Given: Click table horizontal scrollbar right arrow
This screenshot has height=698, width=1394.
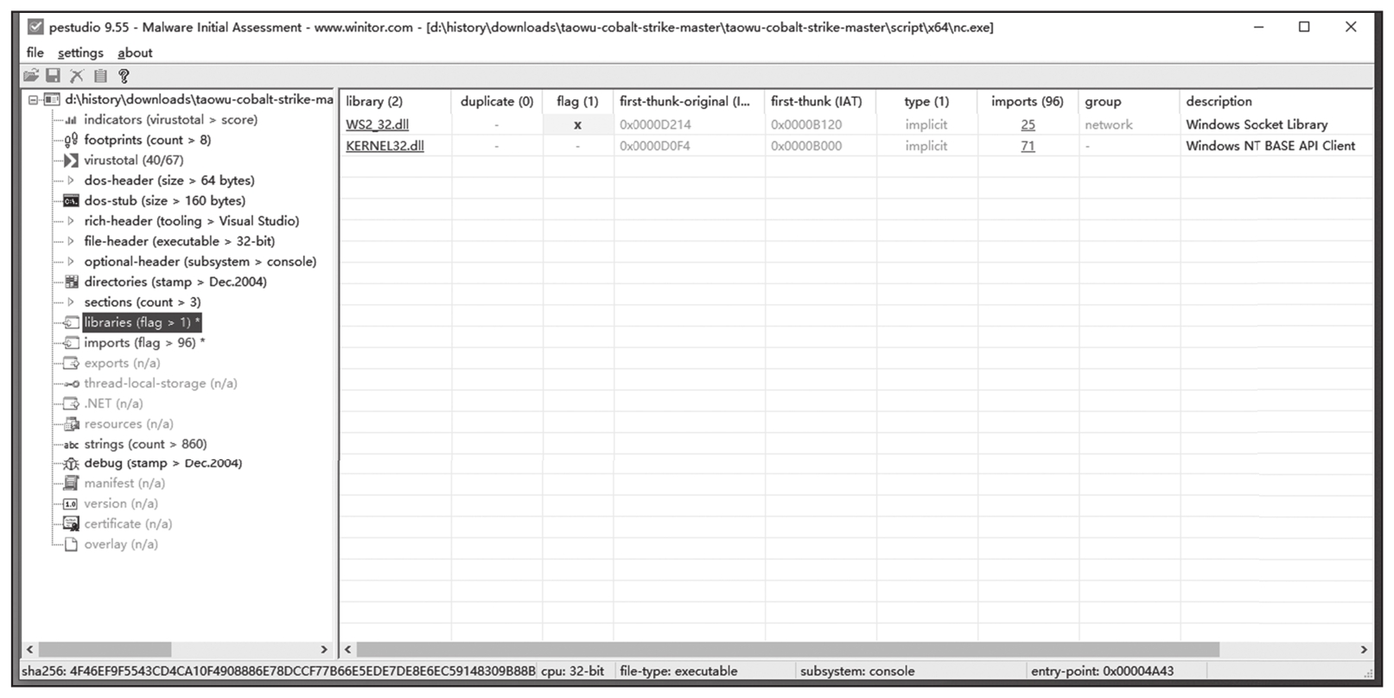Looking at the screenshot, I should (1364, 650).
